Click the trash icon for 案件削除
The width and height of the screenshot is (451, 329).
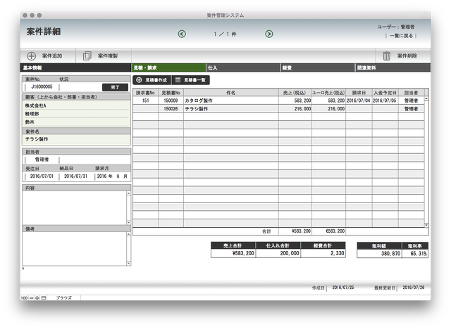(x=387, y=56)
